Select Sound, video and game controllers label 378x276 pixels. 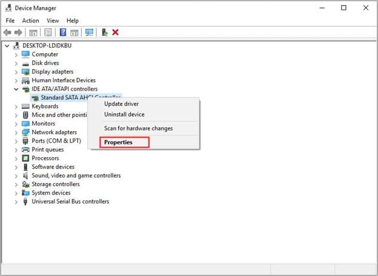[x=76, y=176]
